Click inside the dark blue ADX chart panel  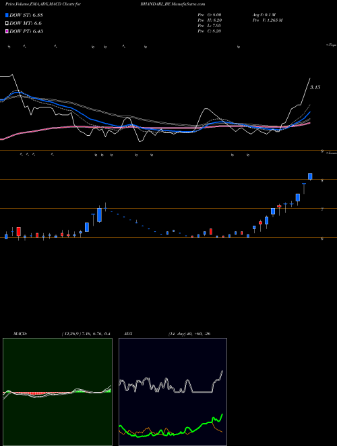coord(173,392)
